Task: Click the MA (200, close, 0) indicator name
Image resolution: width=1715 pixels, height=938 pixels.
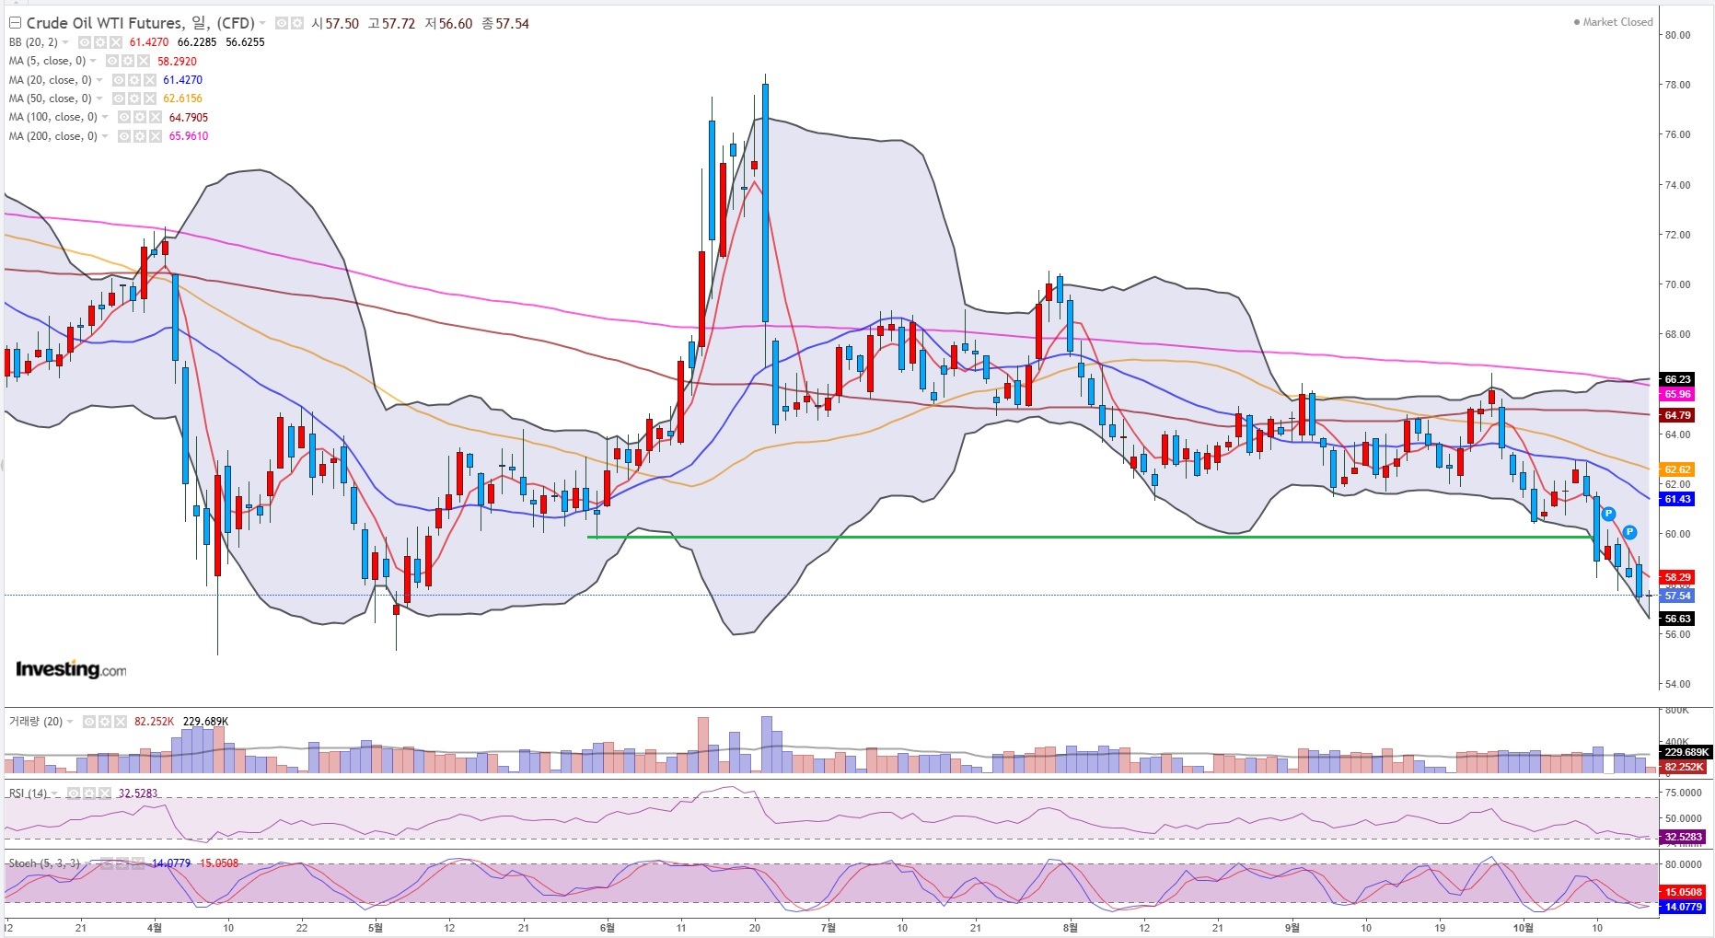Action: pos(52,136)
